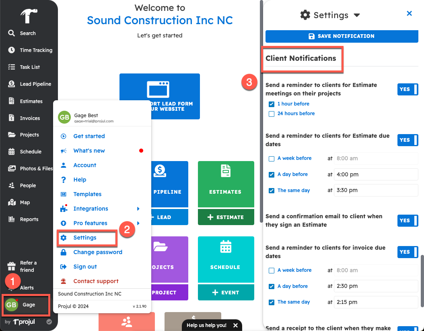Open Templates from the account menu

pos(86,194)
